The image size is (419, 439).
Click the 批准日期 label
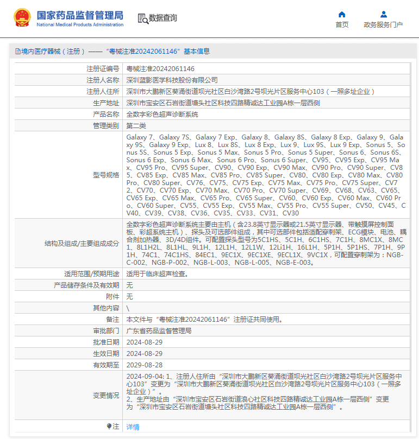(x=106, y=342)
